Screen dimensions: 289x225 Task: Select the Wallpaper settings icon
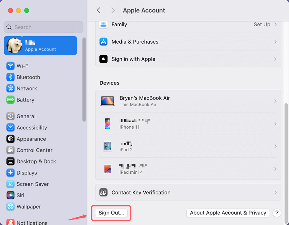tap(10, 207)
